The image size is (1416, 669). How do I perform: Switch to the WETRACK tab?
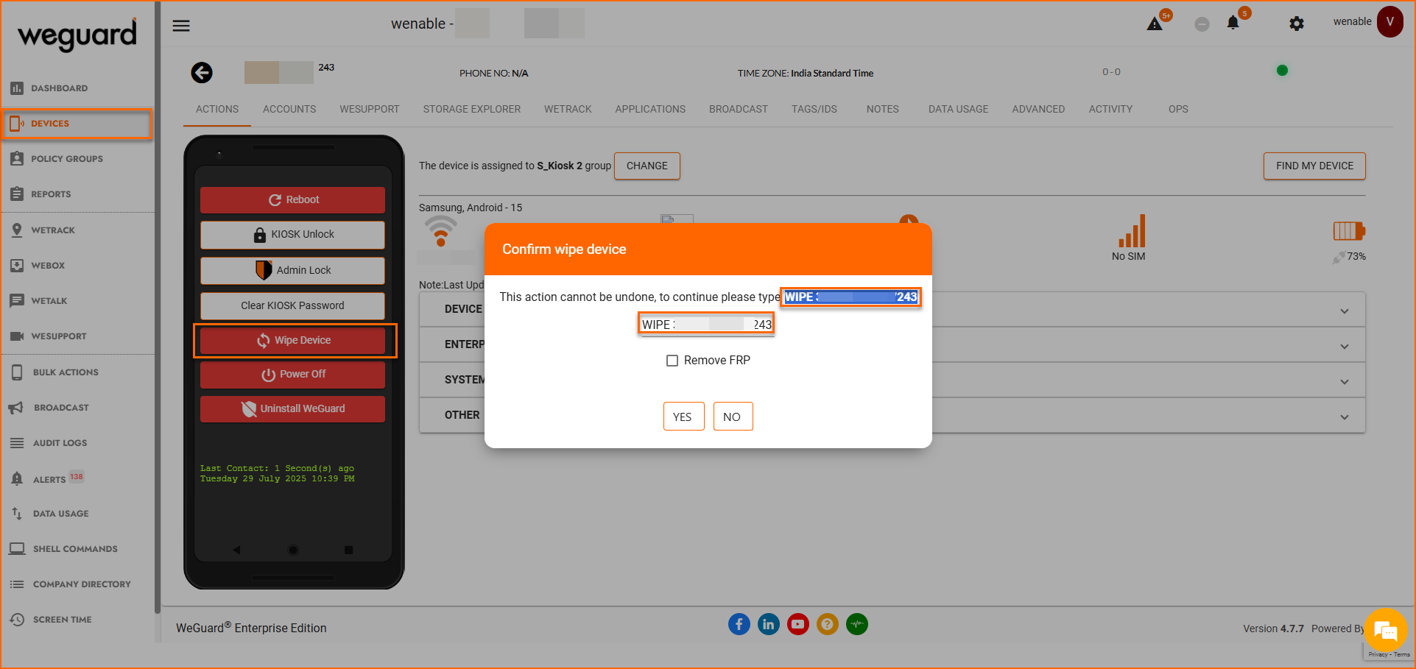tap(568, 109)
